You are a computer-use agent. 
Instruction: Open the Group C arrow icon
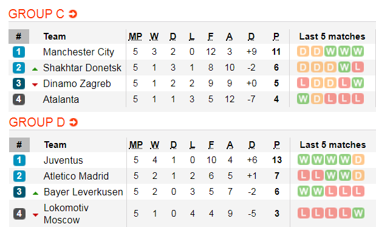click(x=73, y=14)
